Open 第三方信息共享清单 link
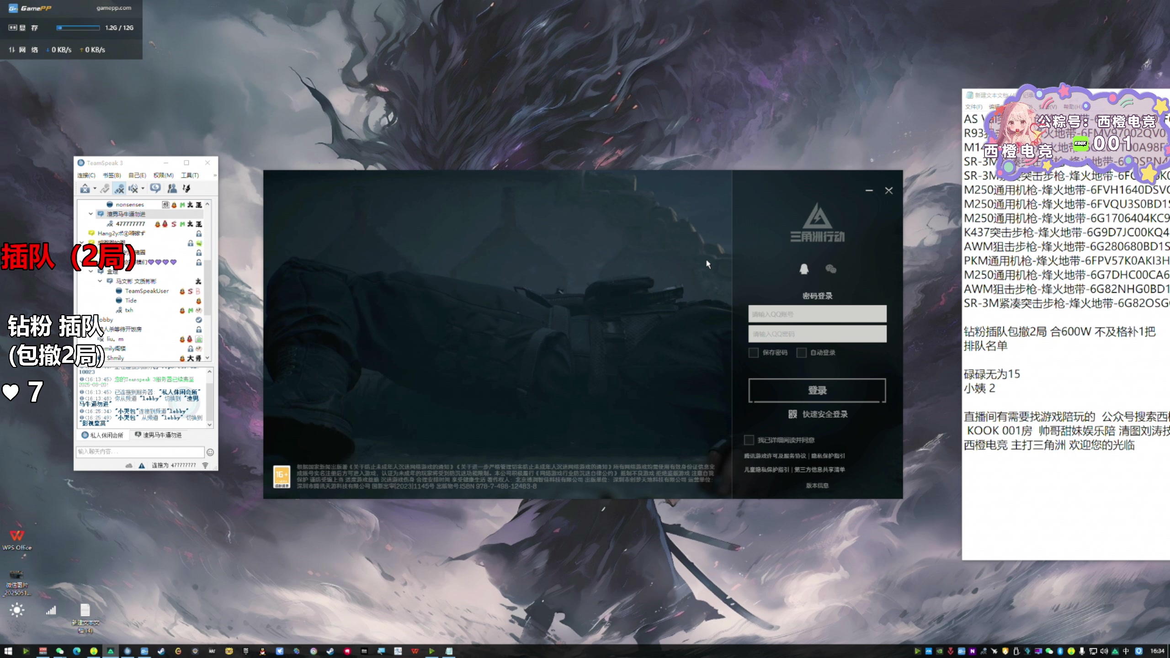1170x658 pixels. point(819,469)
